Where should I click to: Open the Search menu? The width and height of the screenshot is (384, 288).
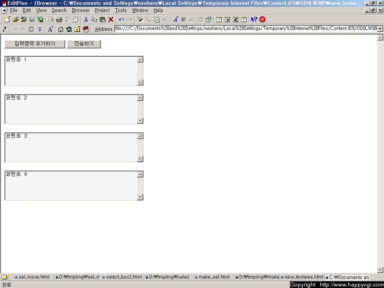click(x=59, y=10)
